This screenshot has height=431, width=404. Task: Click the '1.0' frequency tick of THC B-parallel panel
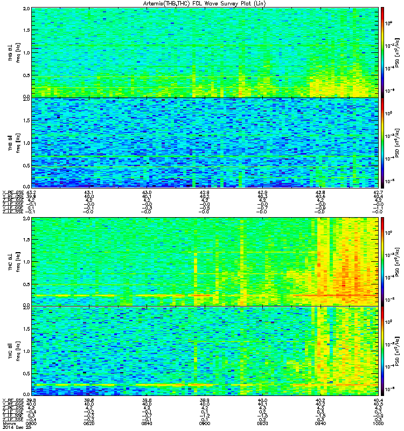pyautogui.click(x=26, y=351)
